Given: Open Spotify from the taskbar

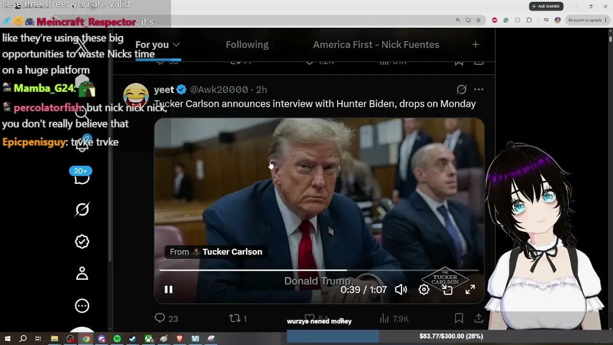Looking at the screenshot, I should 117,339.
